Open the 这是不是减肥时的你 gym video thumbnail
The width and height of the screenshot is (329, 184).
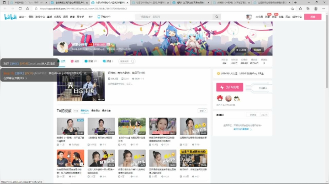193,158
